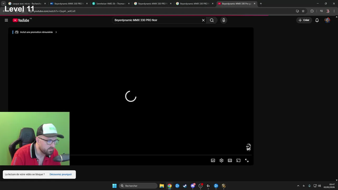The image size is (338, 190).
Task: Open the volume tray icon
Action: pyautogui.click(x=319, y=186)
